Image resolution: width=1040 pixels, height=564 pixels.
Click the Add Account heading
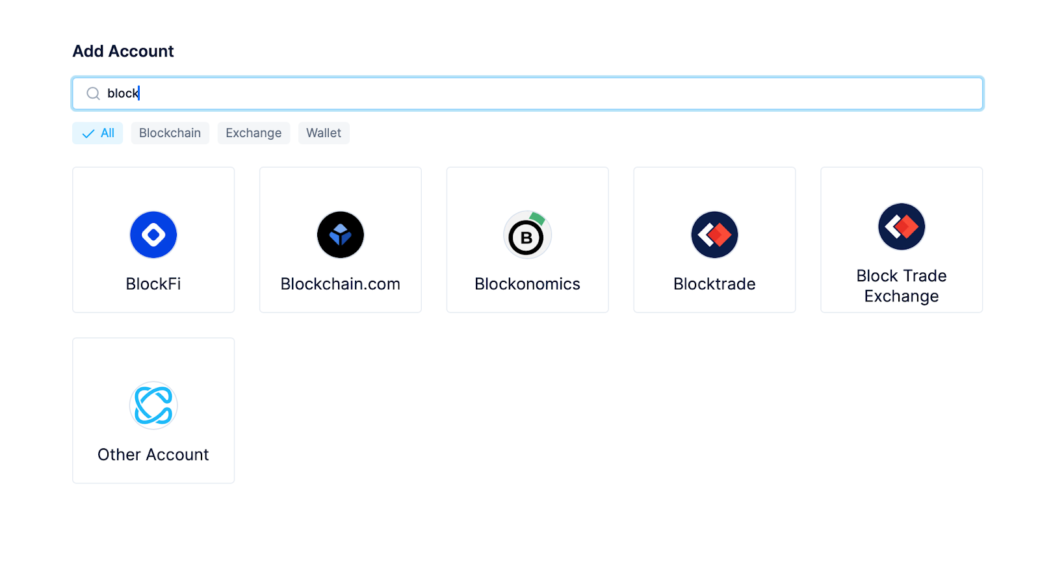click(x=123, y=51)
